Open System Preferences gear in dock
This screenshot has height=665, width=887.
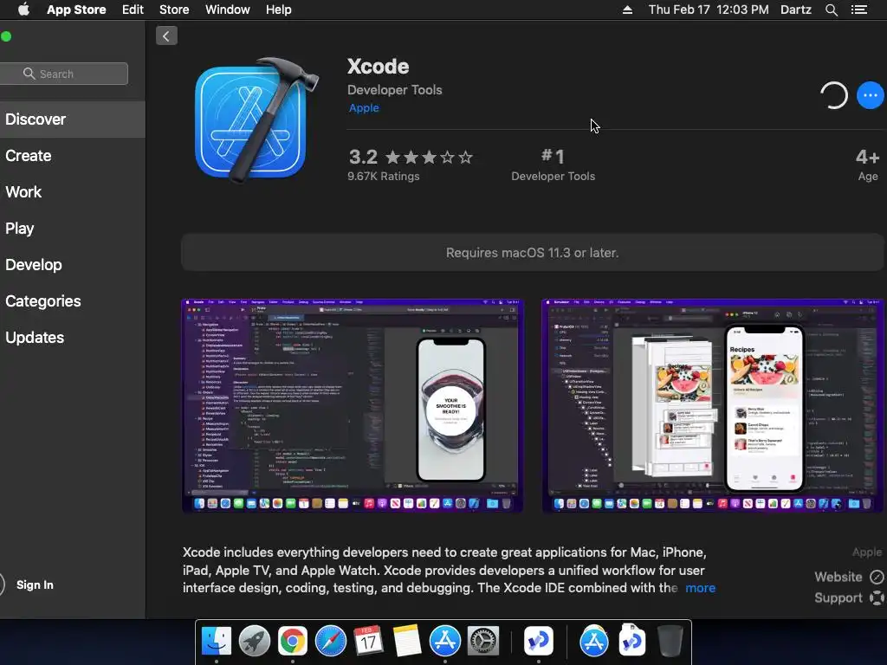pyautogui.click(x=482, y=642)
